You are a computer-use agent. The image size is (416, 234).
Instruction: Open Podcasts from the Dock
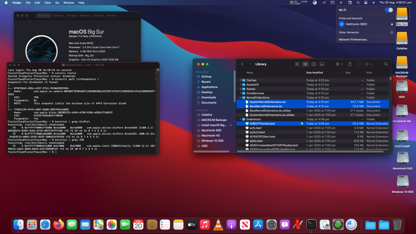231,225
